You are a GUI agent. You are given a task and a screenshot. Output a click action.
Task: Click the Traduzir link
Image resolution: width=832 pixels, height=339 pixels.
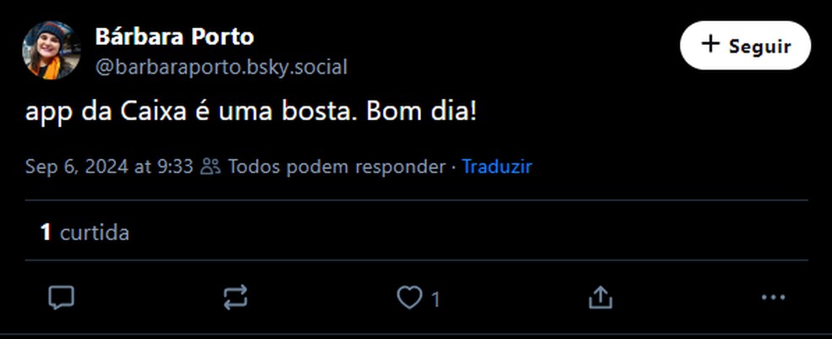click(496, 167)
